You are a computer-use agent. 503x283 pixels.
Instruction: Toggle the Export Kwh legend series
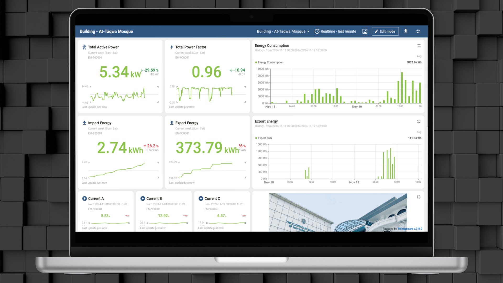coord(263,138)
